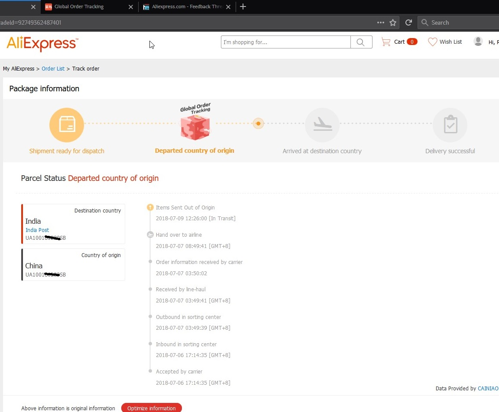Select the Package information heading
This screenshot has width=499, height=412.
44,89
